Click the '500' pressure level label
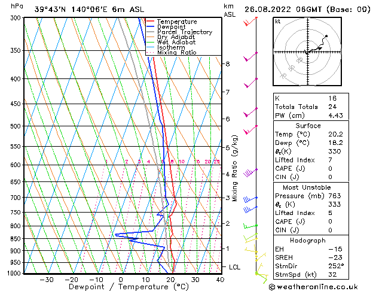The image size is (376, 291). click(x=16, y=126)
